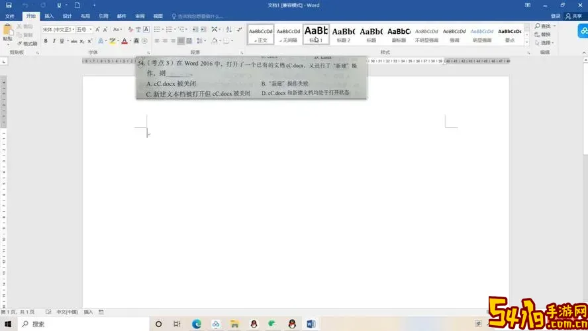Switch to the 插入 (Insert) tab
The width and height of the screenshot is (588, 331).
49,16
